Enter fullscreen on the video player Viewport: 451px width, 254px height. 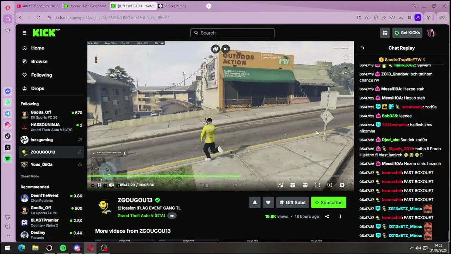pos(317,185)
